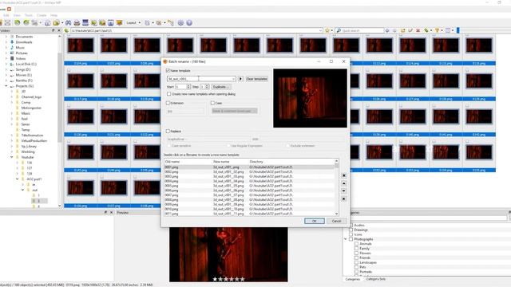
Task: Click the Clear templates button
Action: (257, 79)
